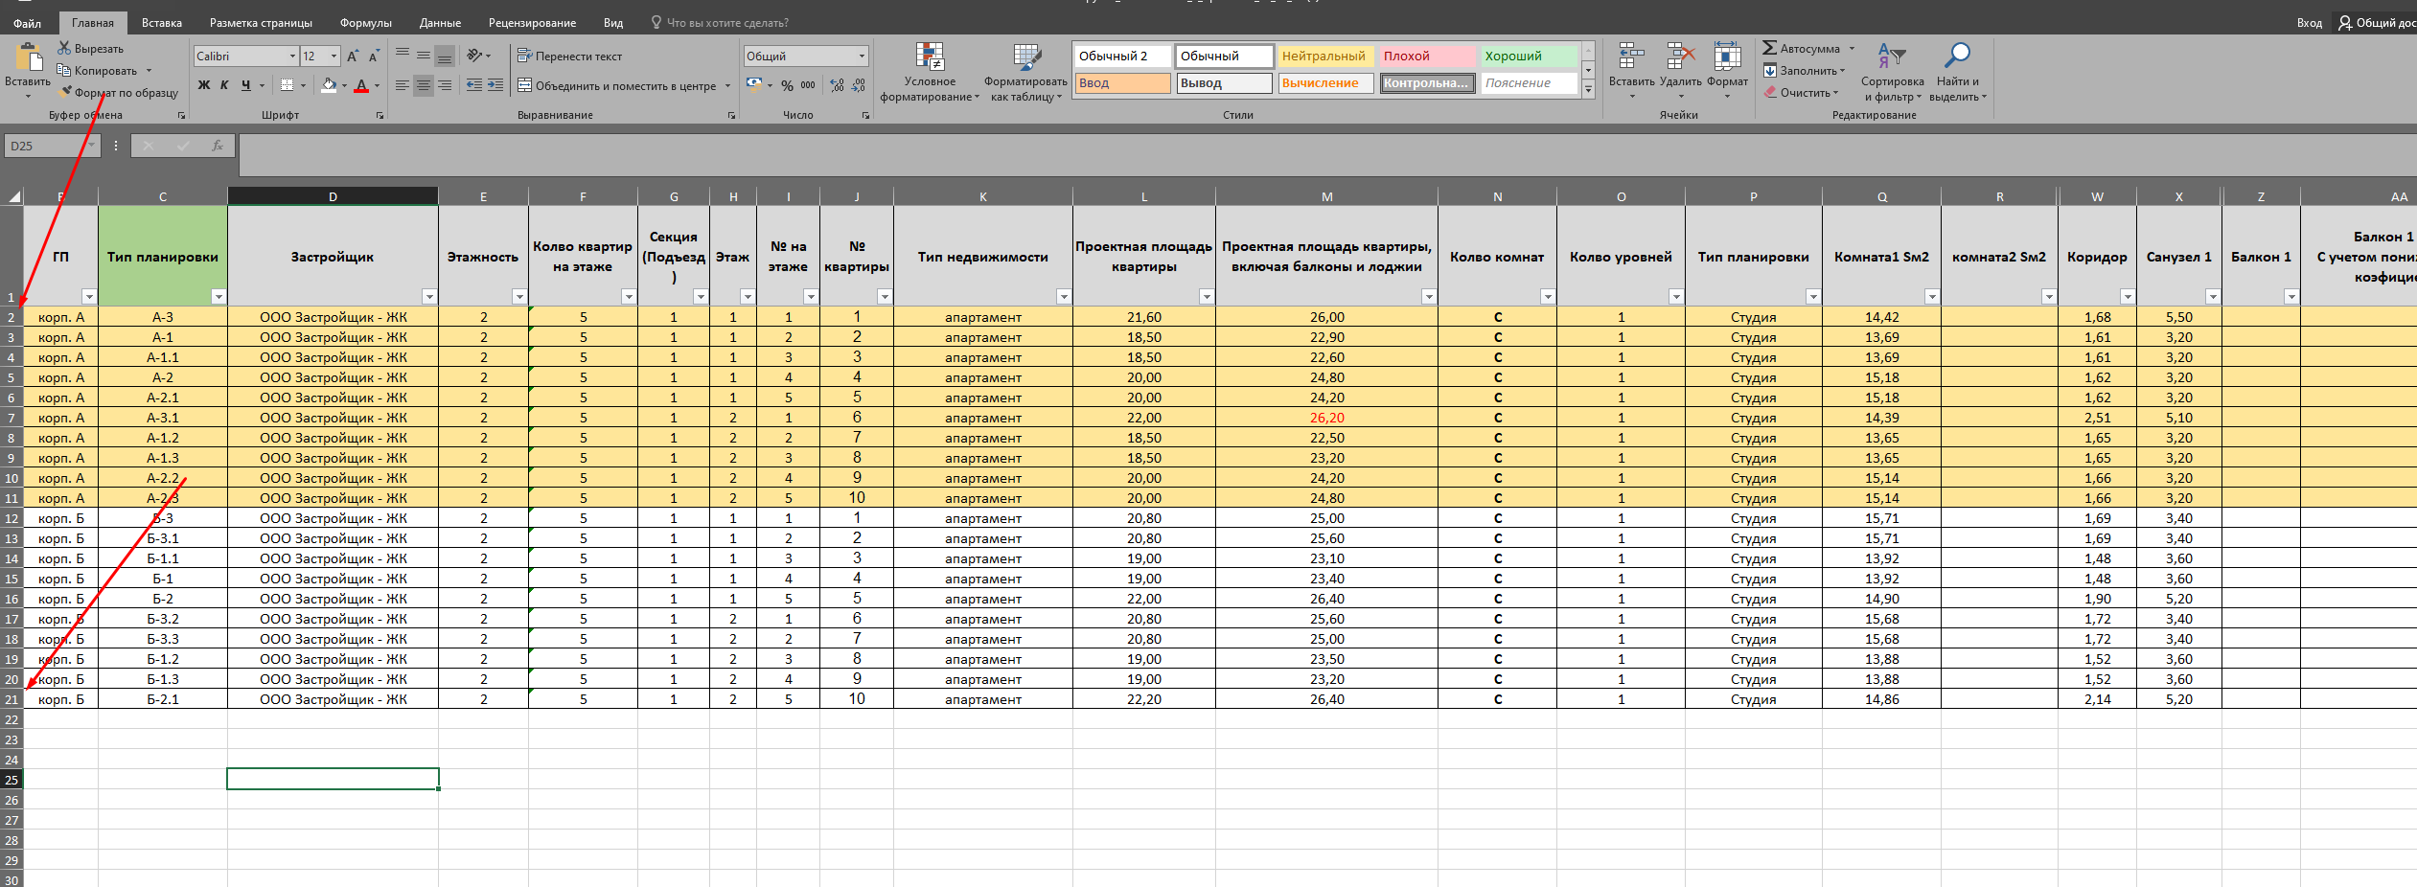Apply the thousands separator (000) format
This screenshot has width=2417, height=887.
point(808,85)
